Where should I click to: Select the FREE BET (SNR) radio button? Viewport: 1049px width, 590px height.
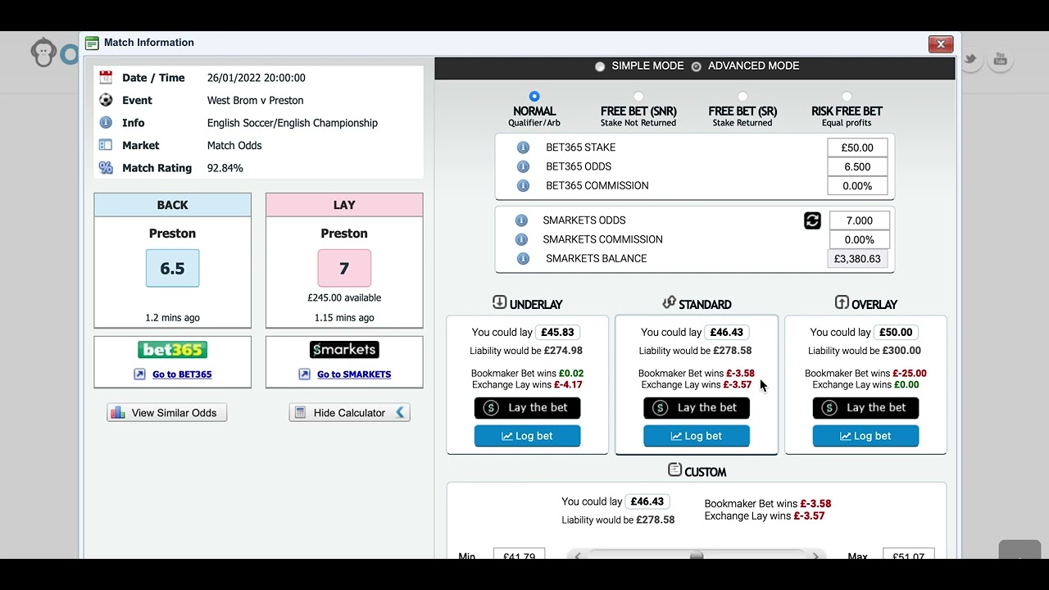tap(638, 97)
